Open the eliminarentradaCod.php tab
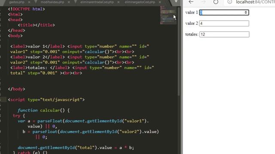Image resolution: width=275 pixels, height=154 pixels. click(97, 2)
